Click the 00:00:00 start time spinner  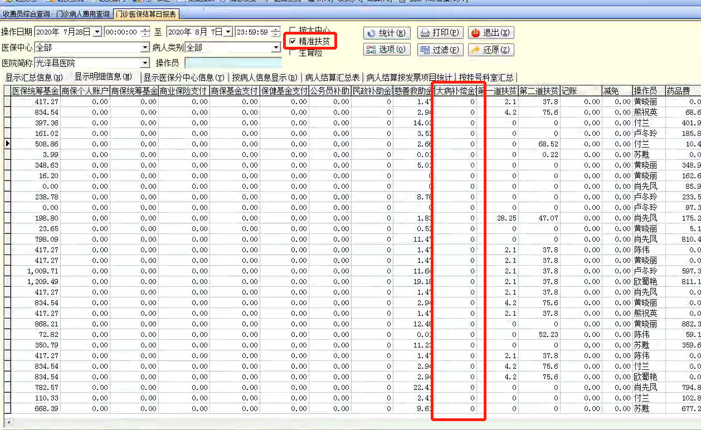(145, 32)
